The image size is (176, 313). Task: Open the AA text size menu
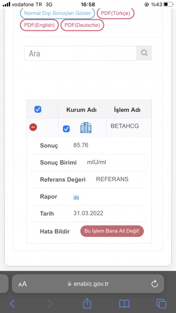(22, 284)
